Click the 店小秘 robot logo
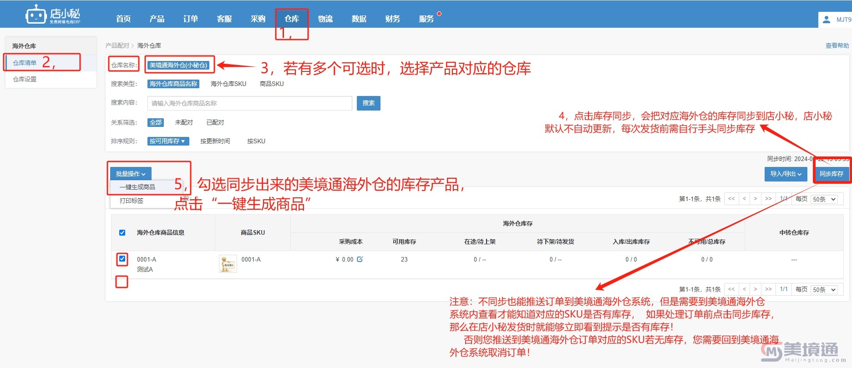 (53, 15)
